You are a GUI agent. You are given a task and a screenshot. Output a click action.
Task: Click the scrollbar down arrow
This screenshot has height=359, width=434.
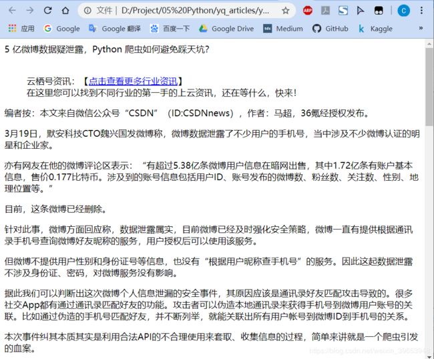pyautogui.click(x=429, y=356)
